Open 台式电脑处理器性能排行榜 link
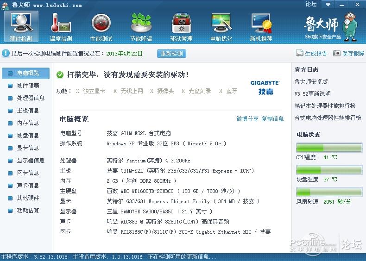The height and width of the screenshot is (261, 366). coord(328,118)
